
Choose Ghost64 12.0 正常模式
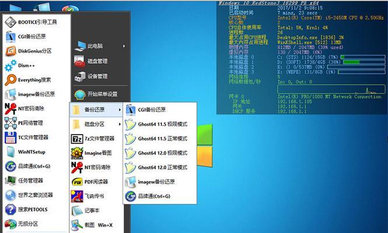[160, 168]
